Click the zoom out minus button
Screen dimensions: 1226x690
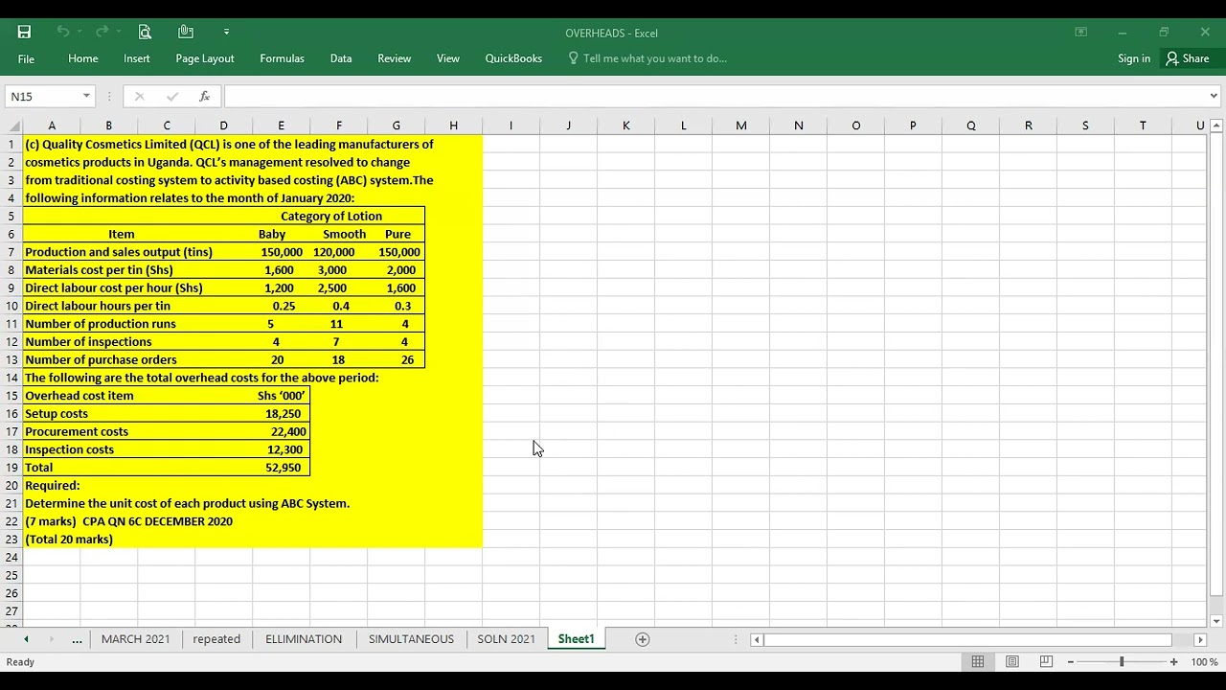pos(1071,661)
